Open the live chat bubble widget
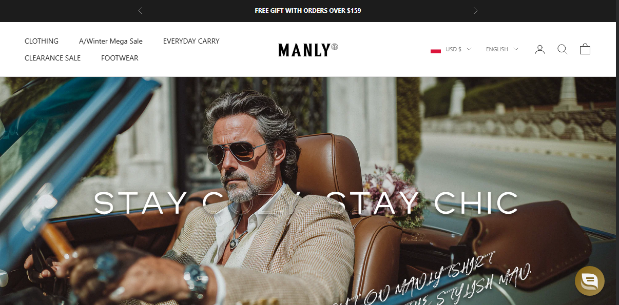Viewport: 619px width, 305px height. (590, 281)
